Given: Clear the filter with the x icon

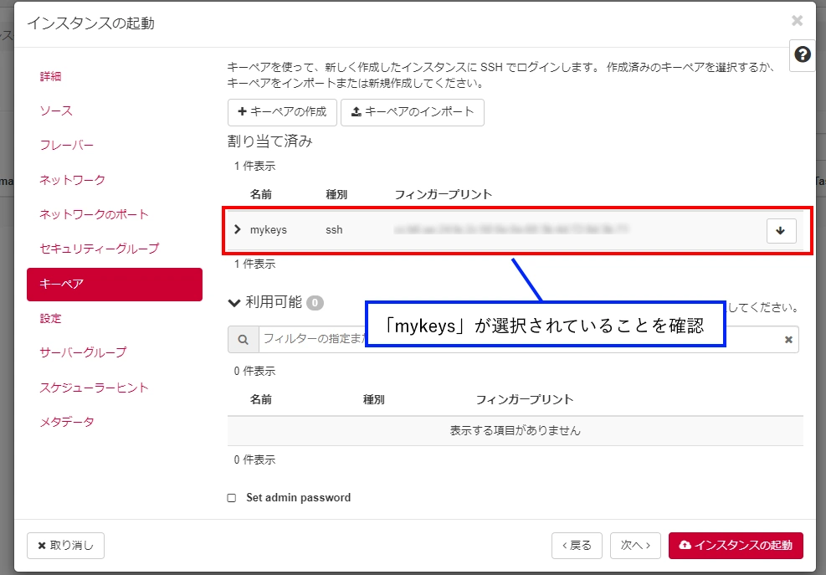Looking at the screenshot, I should click(788, 340).
